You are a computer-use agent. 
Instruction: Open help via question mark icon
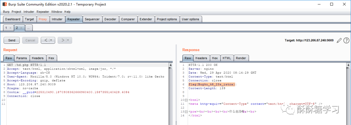[x=346, y=40]
